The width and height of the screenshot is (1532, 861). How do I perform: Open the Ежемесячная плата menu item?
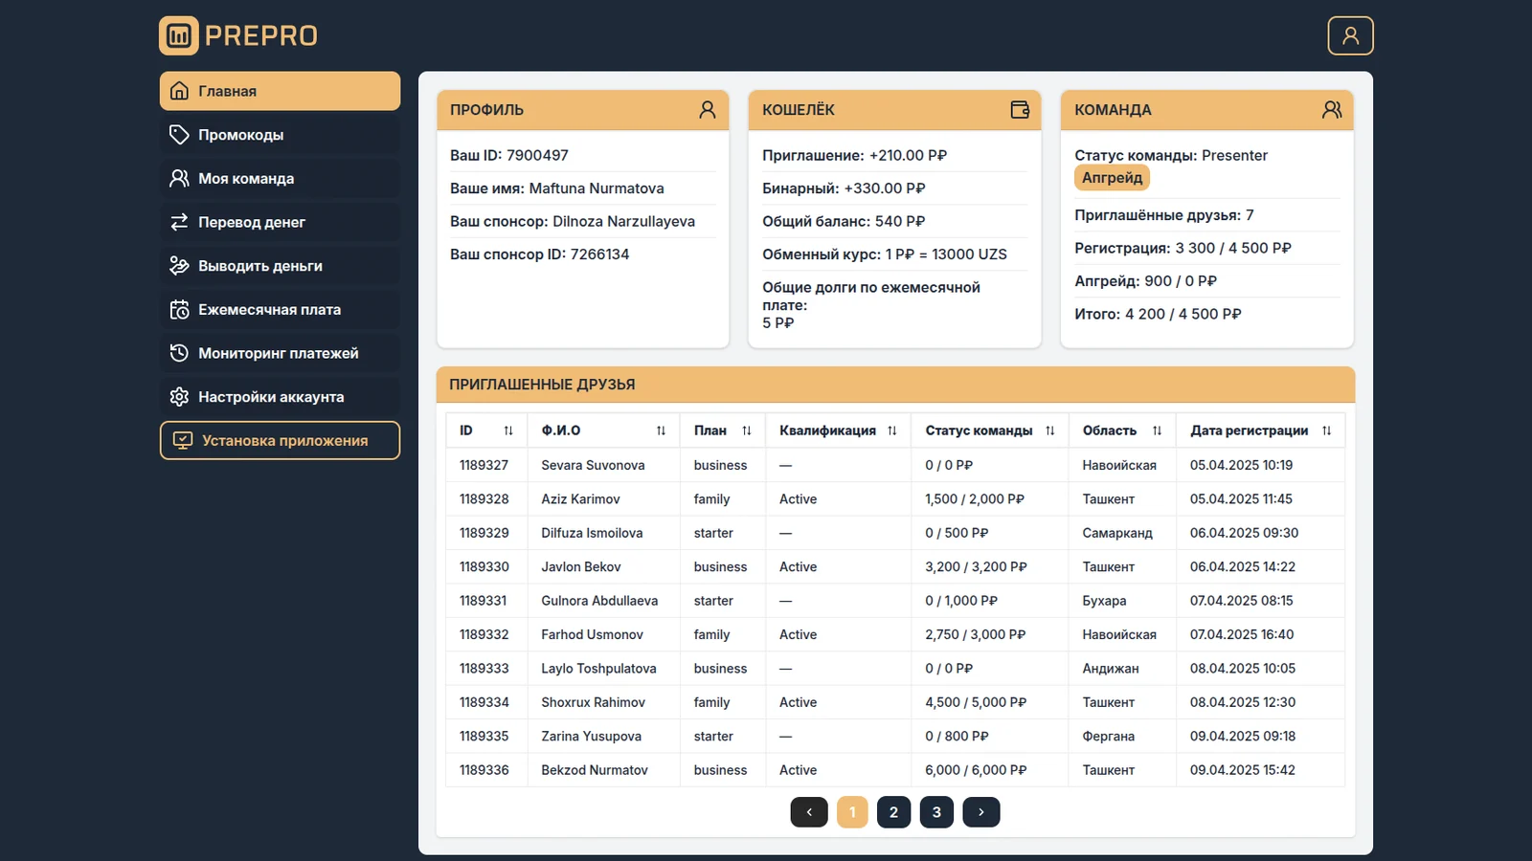pos(280,309)
